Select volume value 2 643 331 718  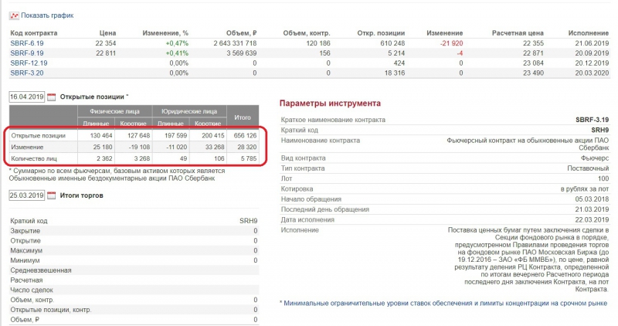tap(236, 43)
